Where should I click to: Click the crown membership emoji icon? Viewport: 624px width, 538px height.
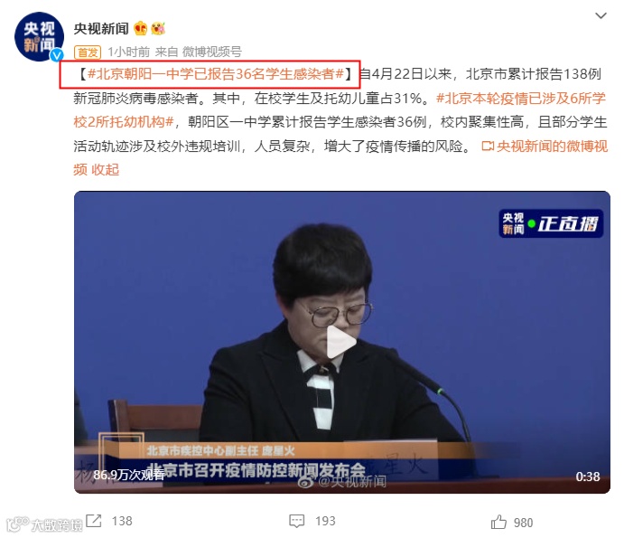point(141,29)
